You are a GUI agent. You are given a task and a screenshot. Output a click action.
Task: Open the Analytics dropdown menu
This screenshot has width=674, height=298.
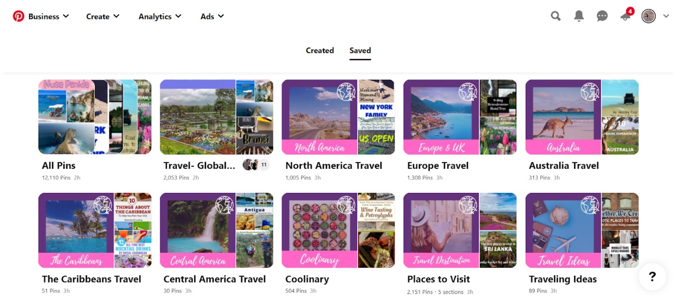160,16
